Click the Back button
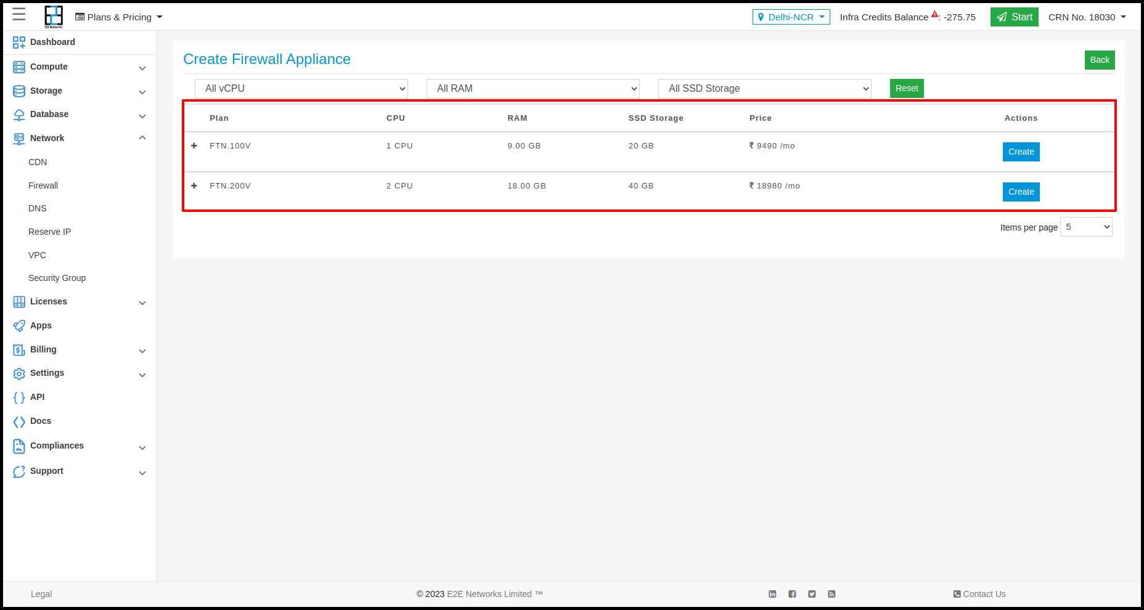This screenshot has height=610, width=1144. pyautogui.click(x=1100, y=60)
